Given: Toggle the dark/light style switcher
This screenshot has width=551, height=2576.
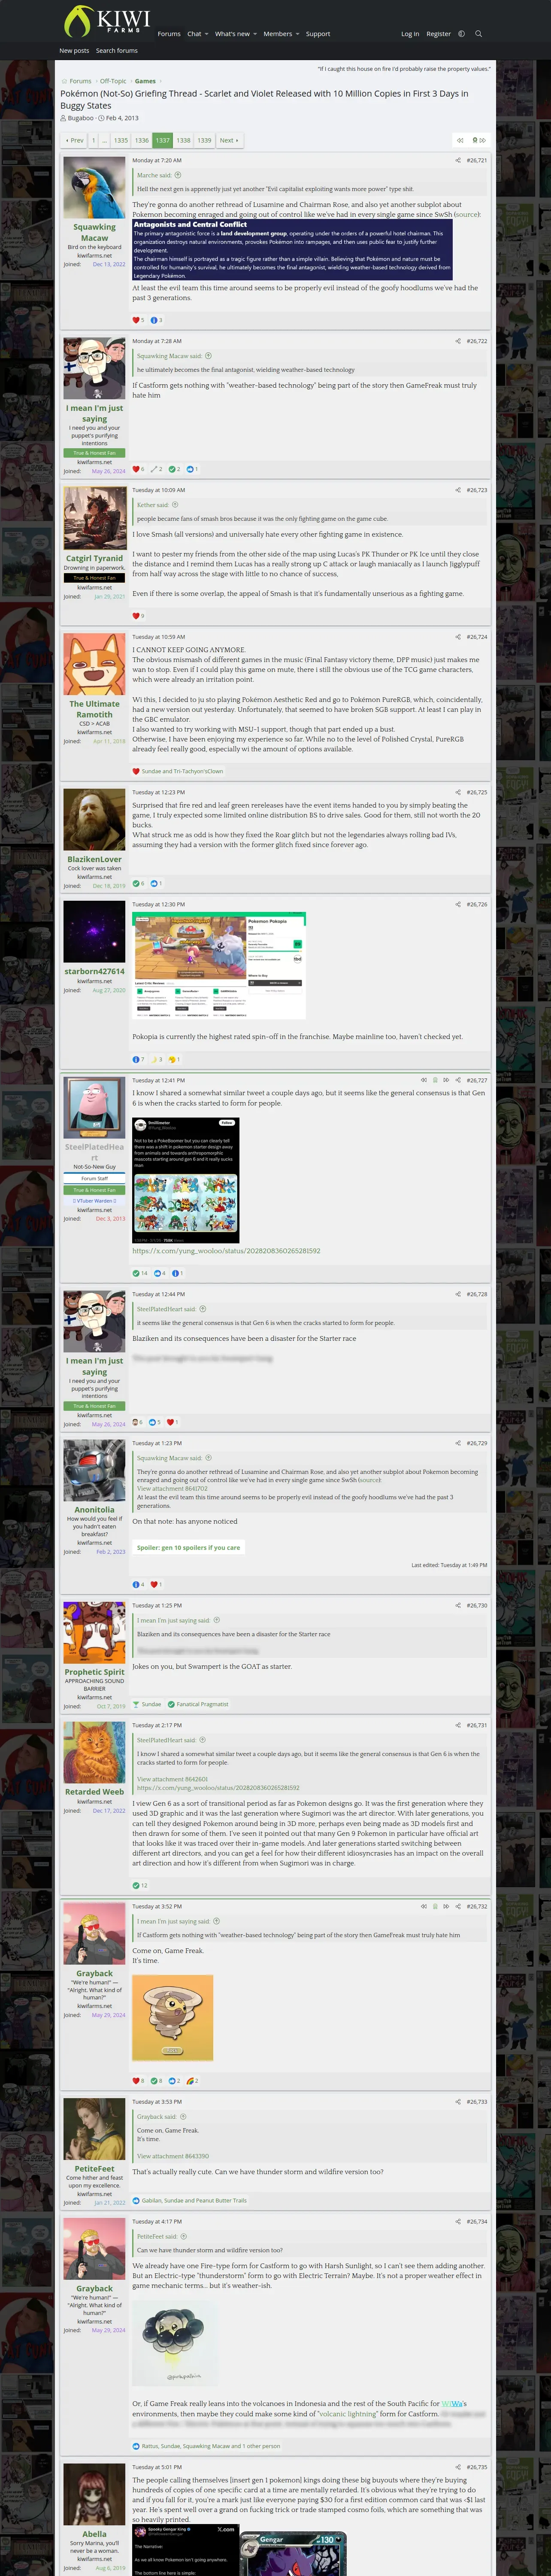Looking at the screenshot, I should coord(461,34).
